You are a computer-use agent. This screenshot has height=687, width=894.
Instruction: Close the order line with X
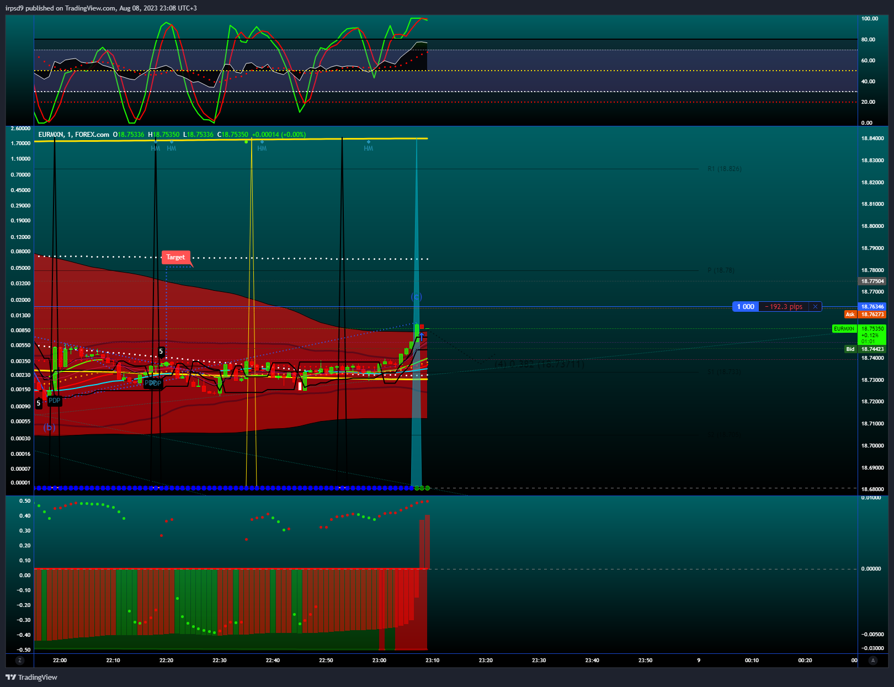815,307
